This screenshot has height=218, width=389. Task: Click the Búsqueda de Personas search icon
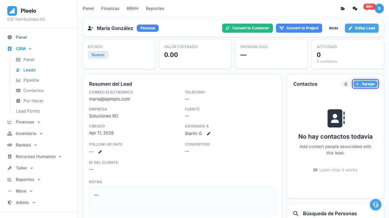coord(296,214)
